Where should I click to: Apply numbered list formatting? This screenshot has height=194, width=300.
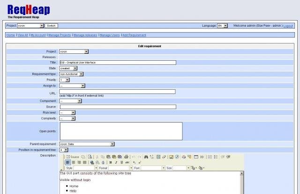point(210,157)
